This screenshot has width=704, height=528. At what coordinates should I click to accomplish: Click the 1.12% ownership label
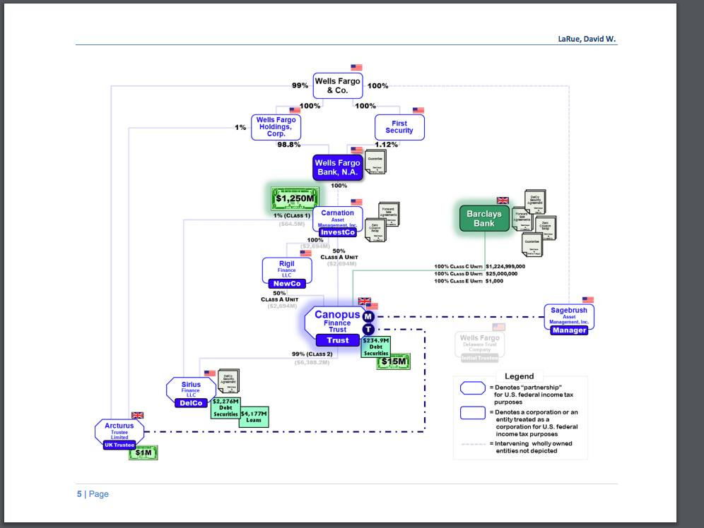point(387,144)
